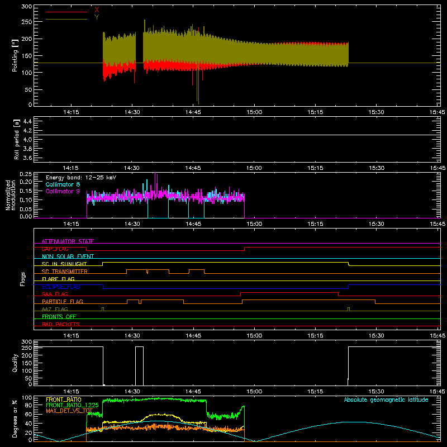Click the Normalized modulation axis title
The width and height of the screenshot is (447, 447).
pyautogui.click(x=11, y=195)
